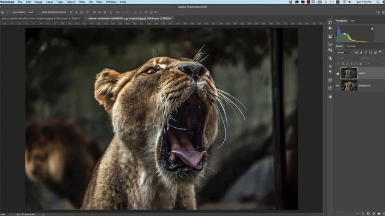
Task: Filter layers by adjustment layers icon
Action: click(361, 52)
